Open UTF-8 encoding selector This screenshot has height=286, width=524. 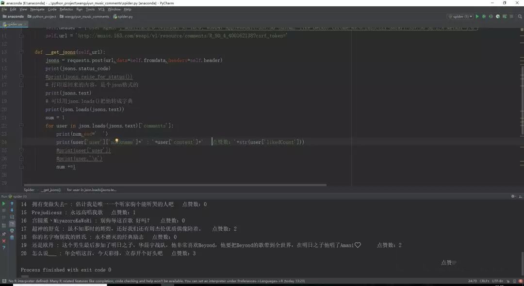(x=498, y=281)
